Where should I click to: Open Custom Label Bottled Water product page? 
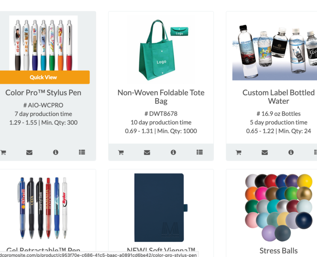278,97
